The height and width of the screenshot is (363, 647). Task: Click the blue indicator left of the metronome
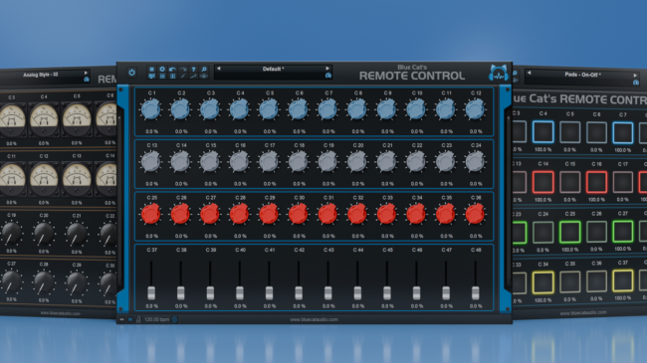click(130, 319)
